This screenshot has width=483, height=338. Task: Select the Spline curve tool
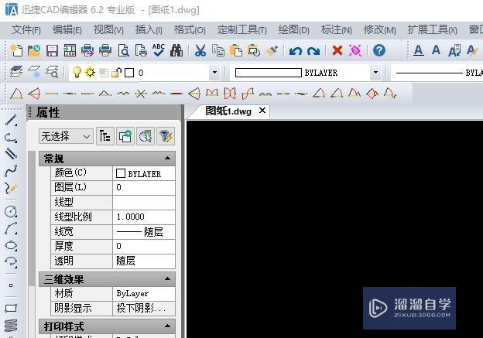point(11,171)
